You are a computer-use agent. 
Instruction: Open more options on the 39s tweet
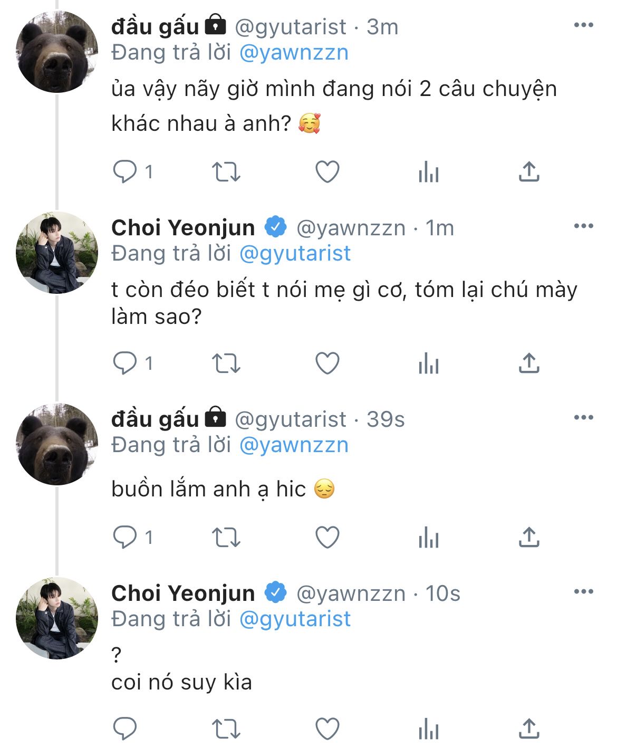[x=583, y=418]
